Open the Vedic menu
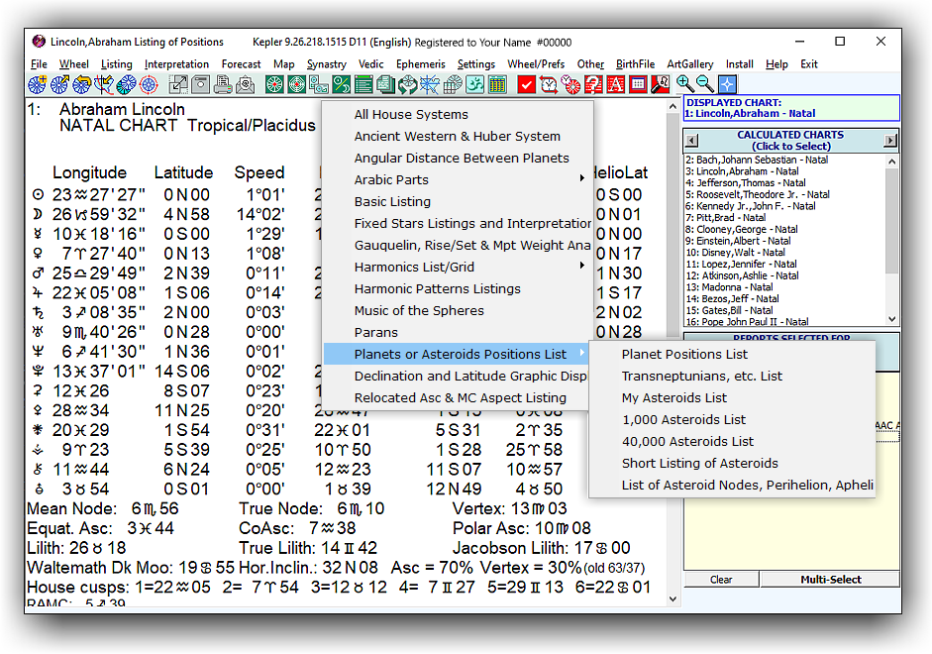 coord(370,64)
